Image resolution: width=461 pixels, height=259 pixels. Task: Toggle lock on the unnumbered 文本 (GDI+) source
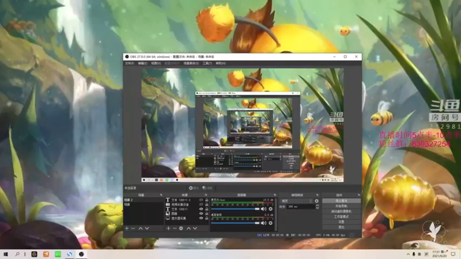point(207,209)
